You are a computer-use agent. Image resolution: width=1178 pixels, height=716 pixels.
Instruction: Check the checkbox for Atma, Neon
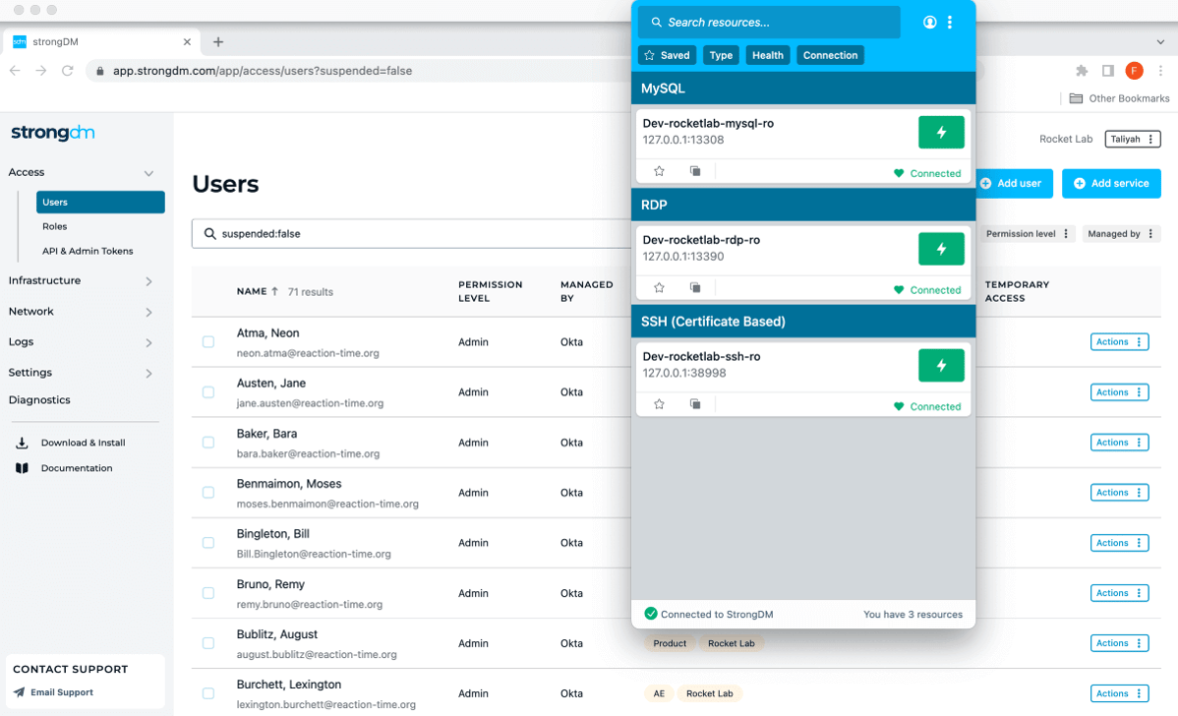(207, 341)
